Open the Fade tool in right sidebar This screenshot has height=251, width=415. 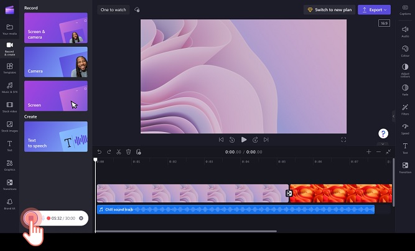(x=405, y=90)
